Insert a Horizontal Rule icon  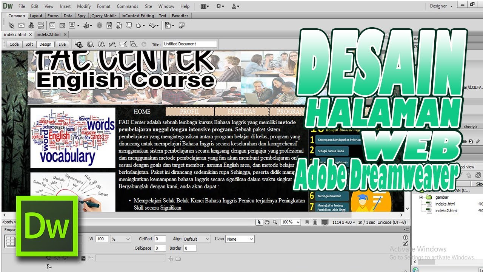tap(41, 25)
